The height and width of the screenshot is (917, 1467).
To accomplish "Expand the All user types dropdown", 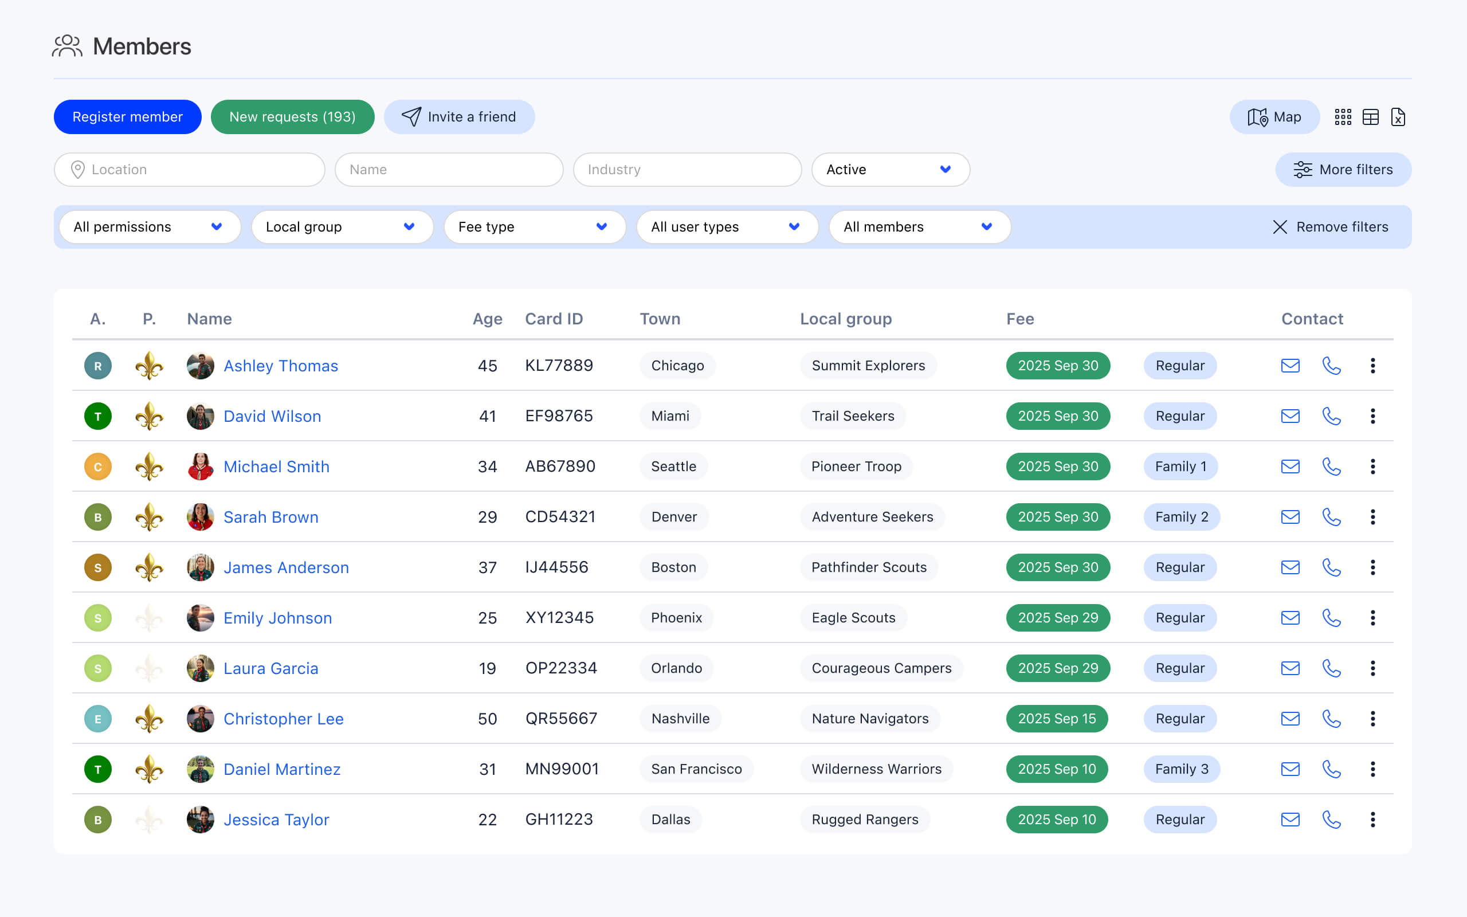I will (727, 227).
